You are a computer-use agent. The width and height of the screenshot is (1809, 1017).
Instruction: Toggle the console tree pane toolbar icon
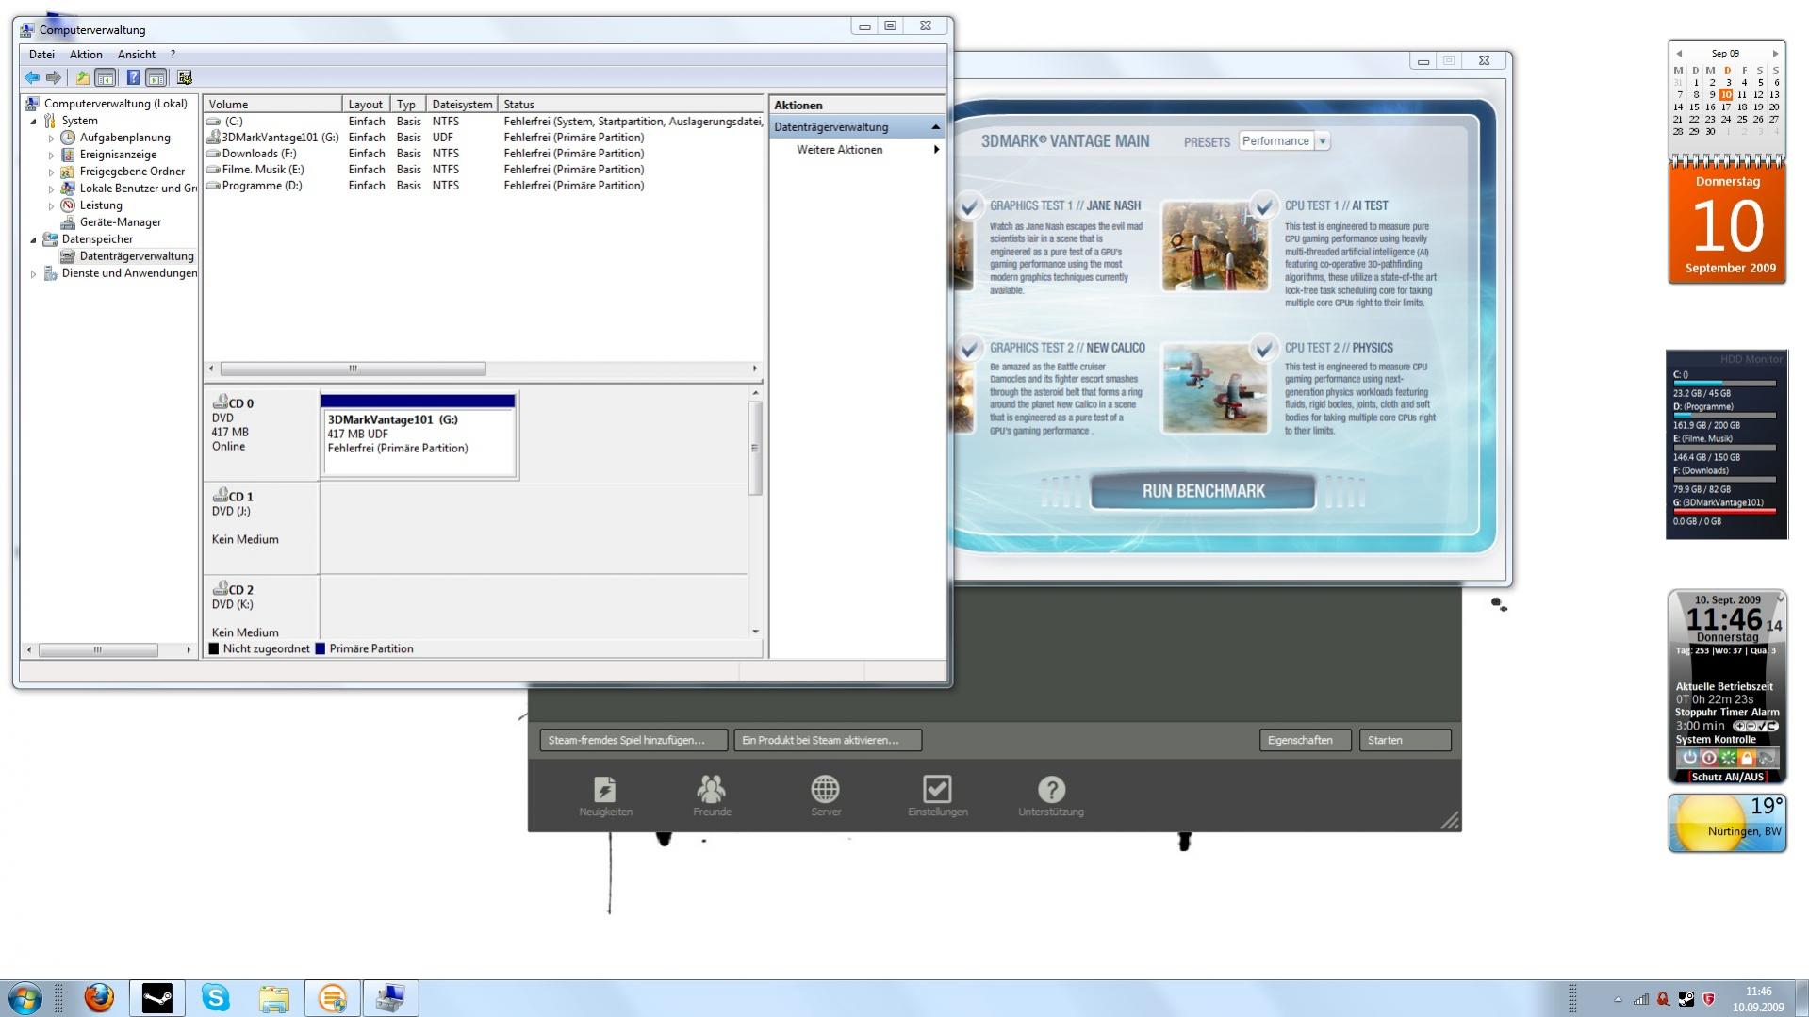(x=106, y=77)
